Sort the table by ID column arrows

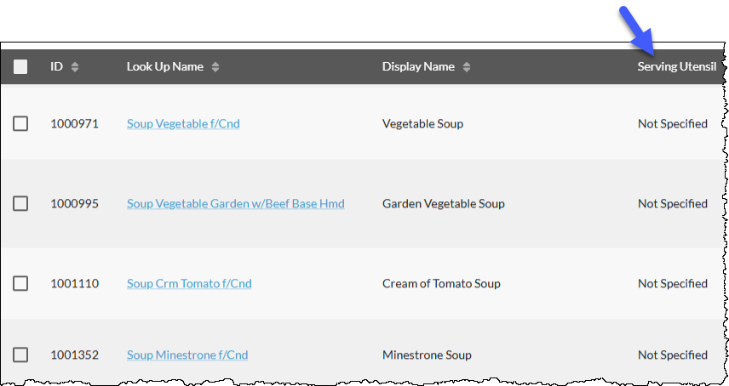pyautogui.click(x=75, y=67)
